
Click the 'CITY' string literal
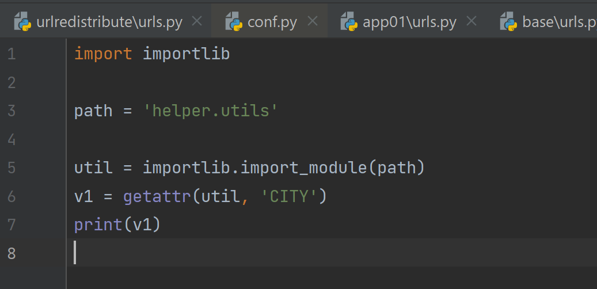point(289,197)
